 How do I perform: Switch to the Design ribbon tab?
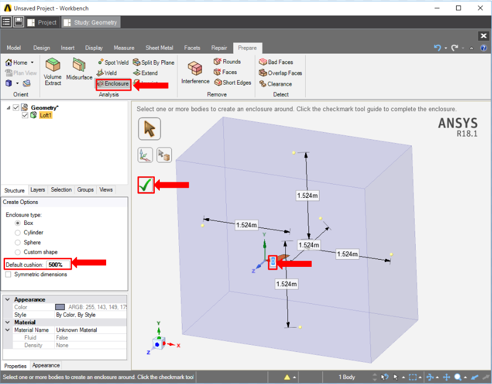[41, 48]
